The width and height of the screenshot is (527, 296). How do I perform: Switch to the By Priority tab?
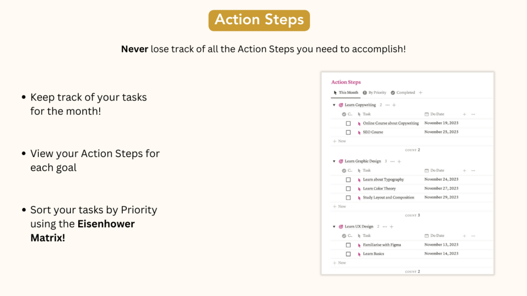pos(374,93)
